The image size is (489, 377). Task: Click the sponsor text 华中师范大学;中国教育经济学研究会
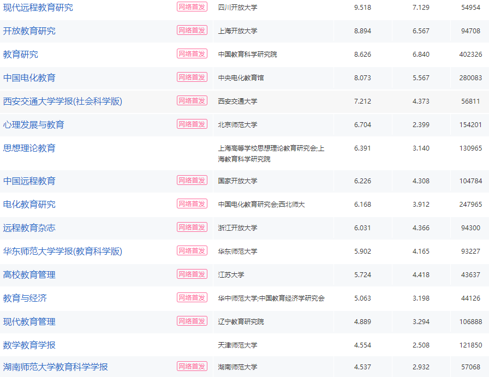click(271, 298)
